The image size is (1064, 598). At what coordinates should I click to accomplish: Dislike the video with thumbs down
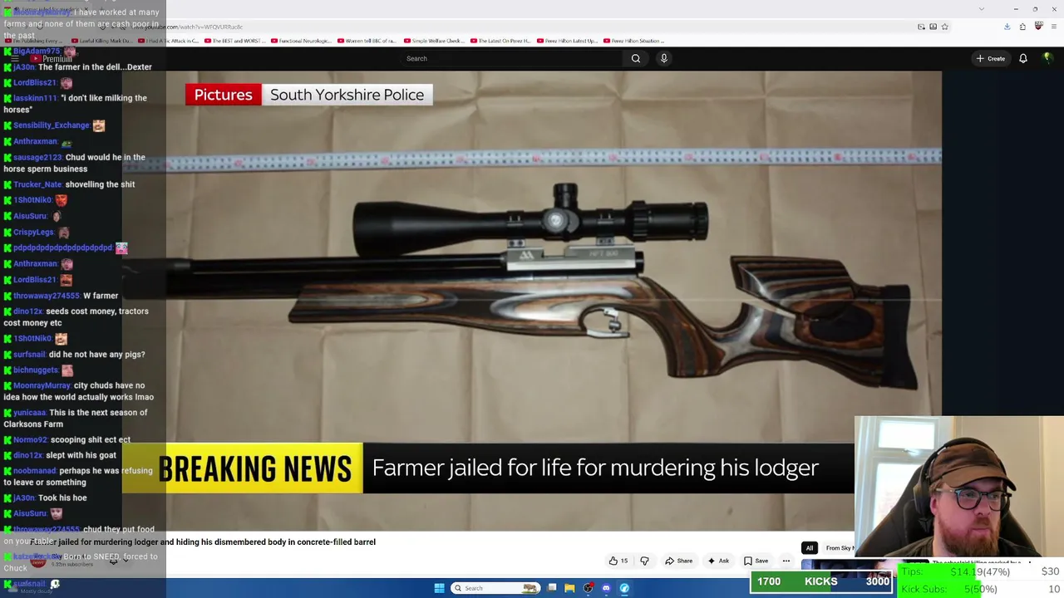pyautogui.click(x=644, y=561)
